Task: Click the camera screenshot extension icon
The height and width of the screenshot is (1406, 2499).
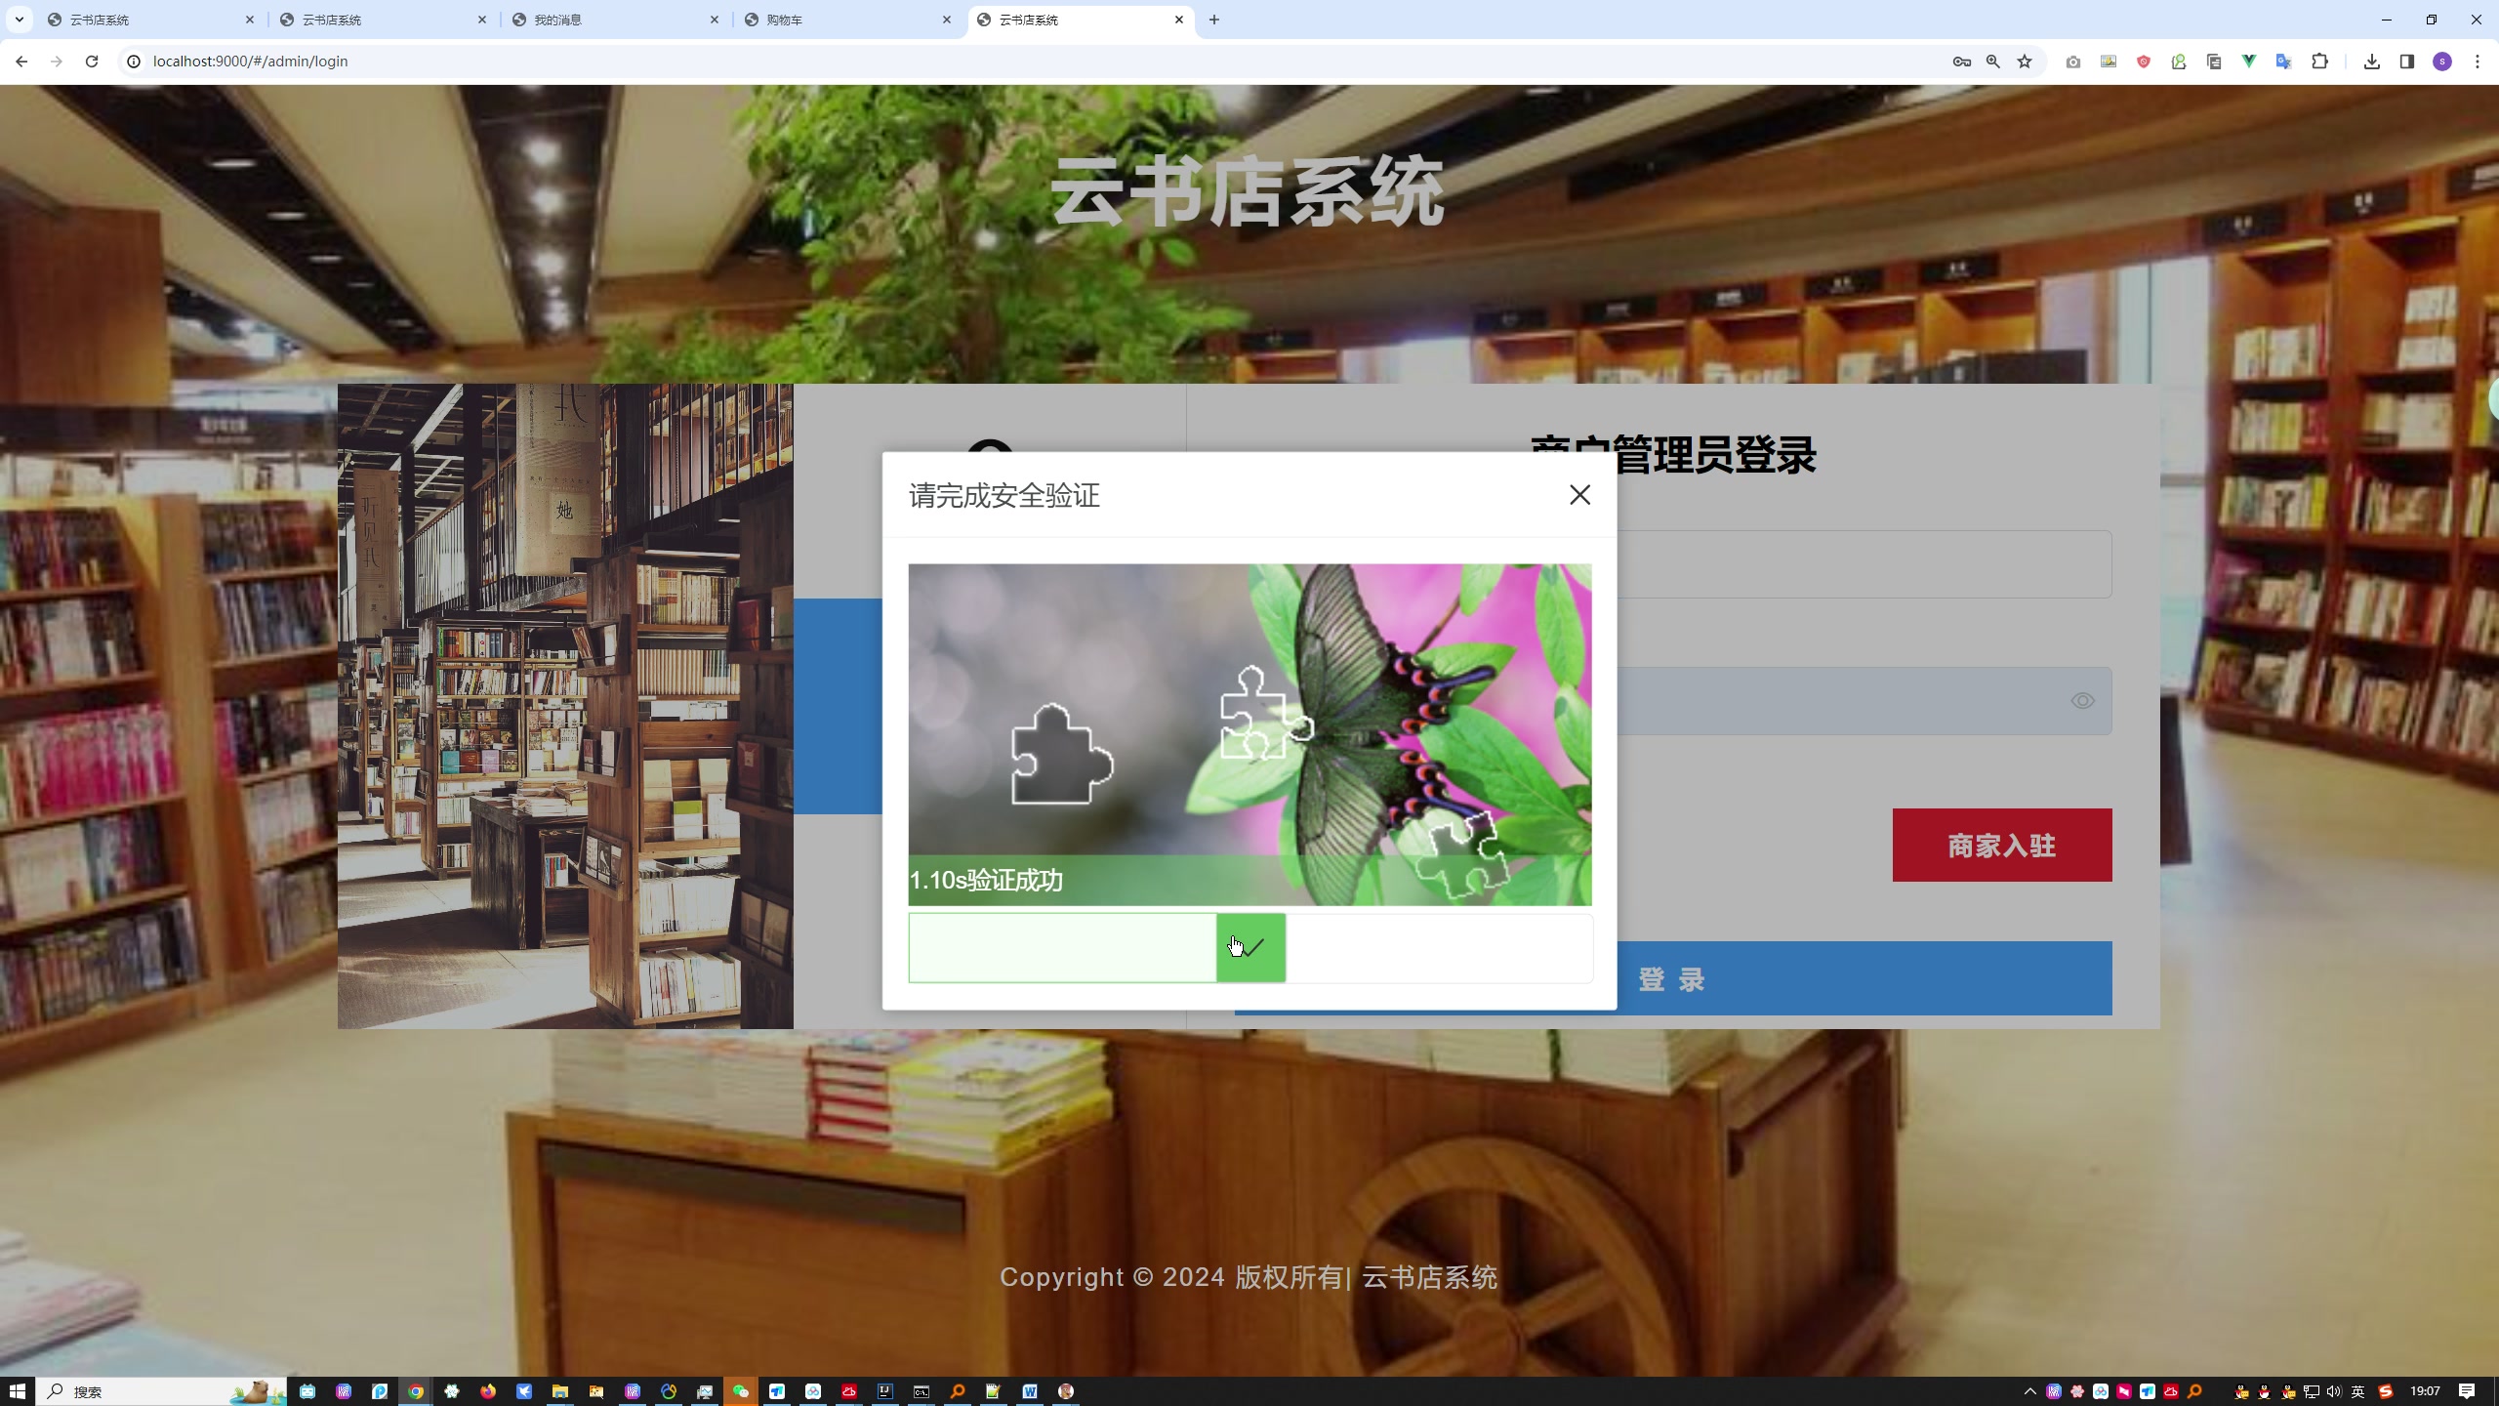Action: (2073, 62)
